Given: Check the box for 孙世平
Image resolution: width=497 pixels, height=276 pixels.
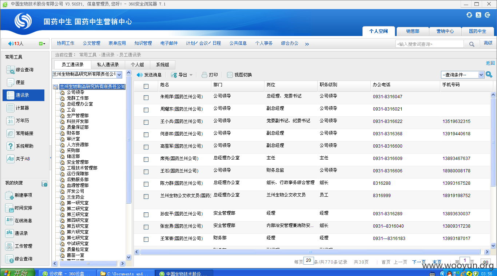Looking at the screenshot, I should [x=146, y=215].
